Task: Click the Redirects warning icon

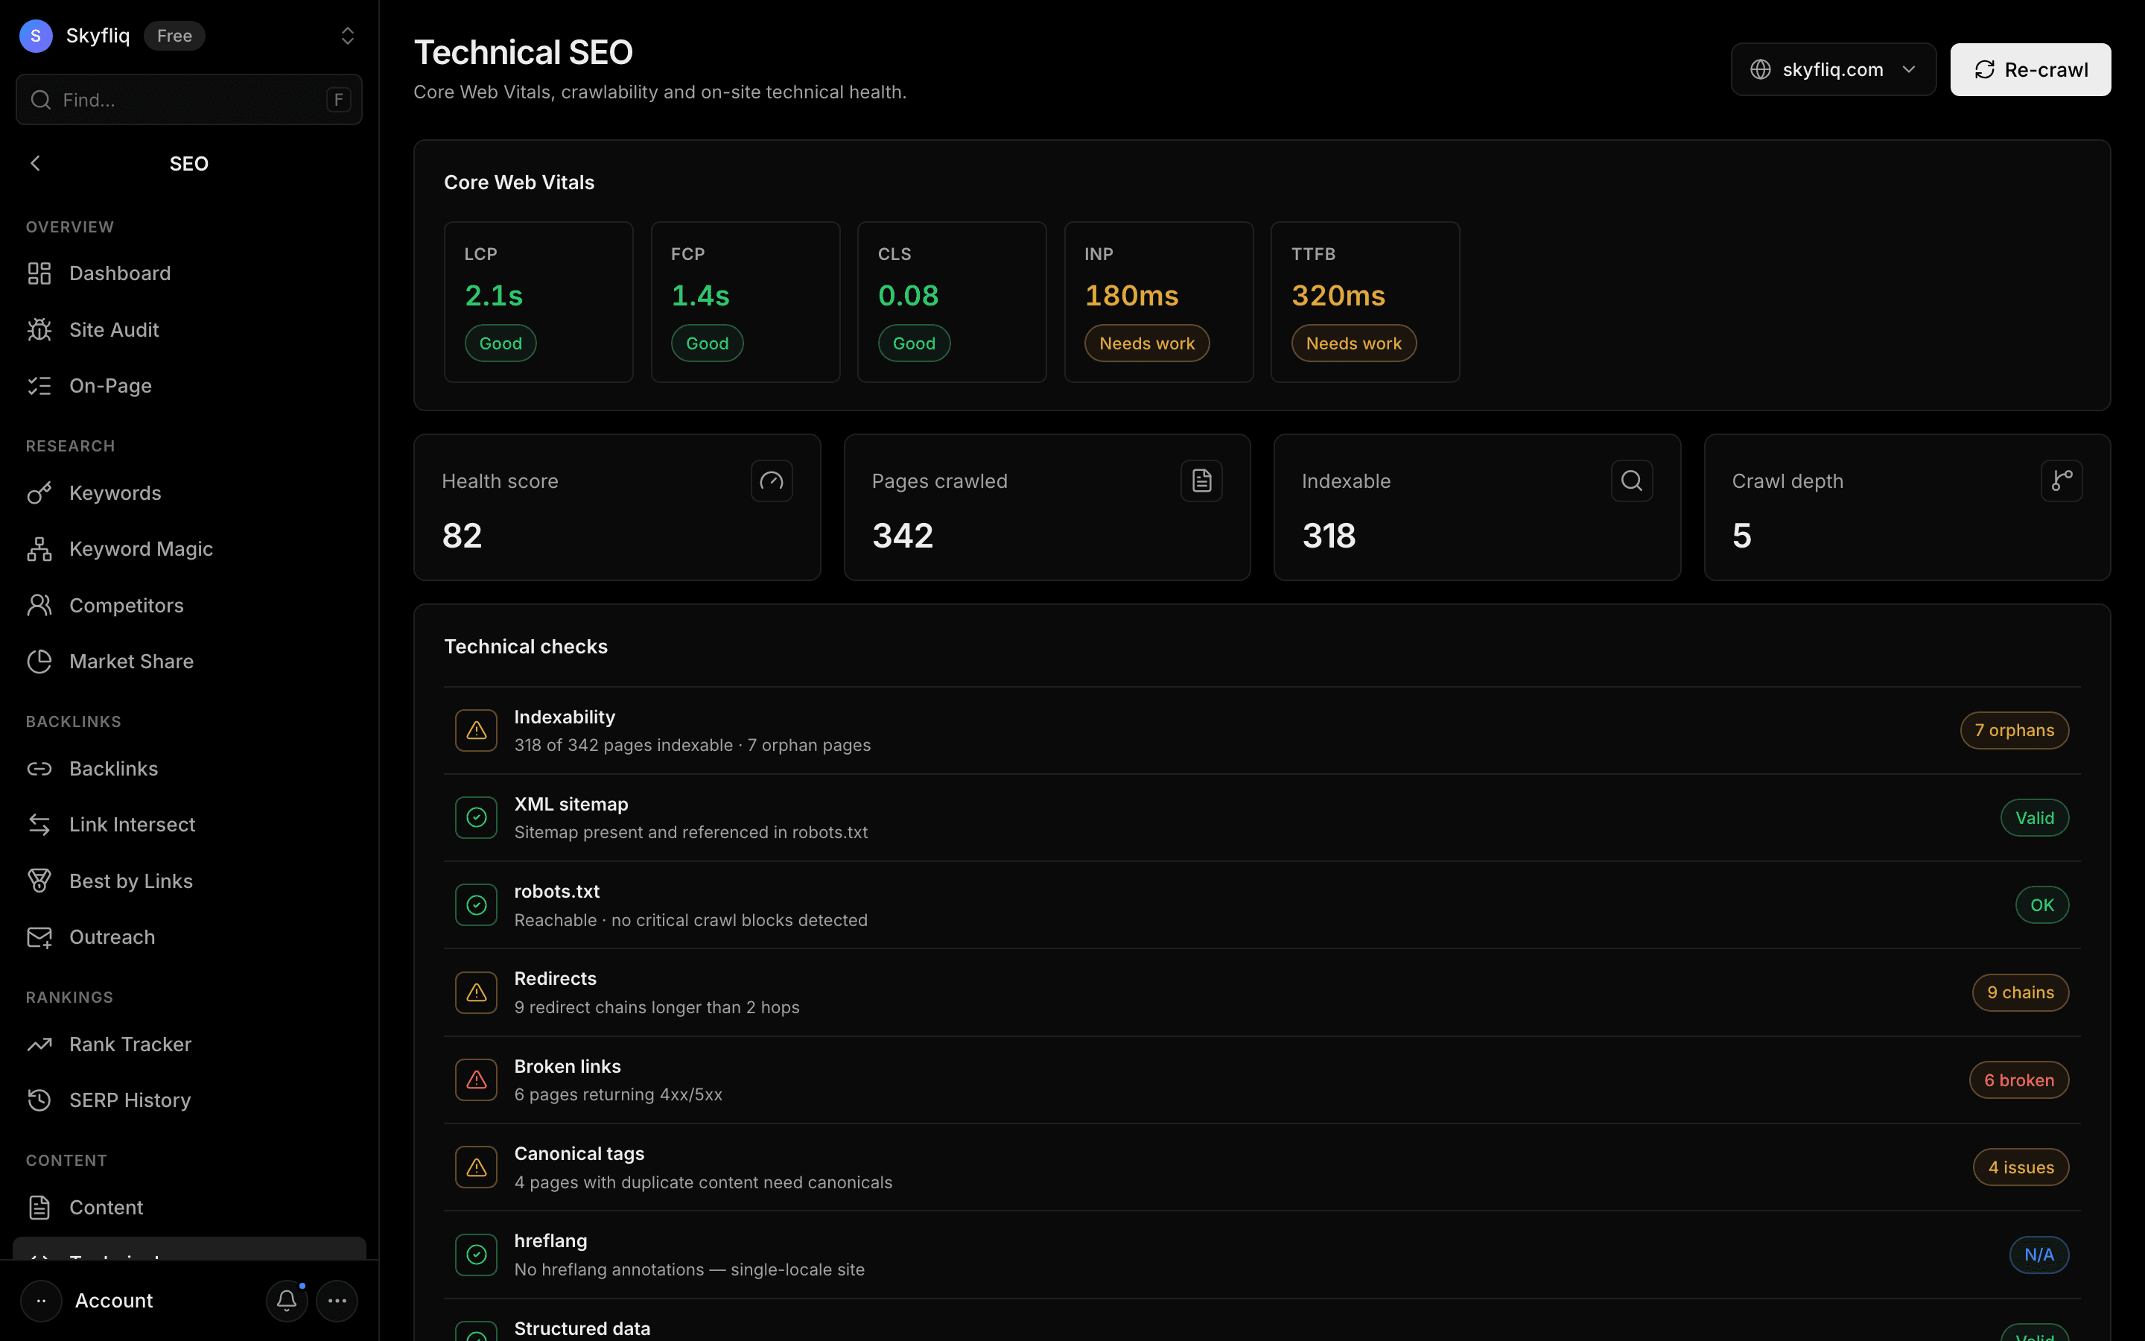Action: (476, 992)
